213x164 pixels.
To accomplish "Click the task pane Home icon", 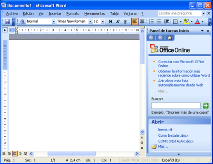I will pyautogui.click(x=170, y=38).
